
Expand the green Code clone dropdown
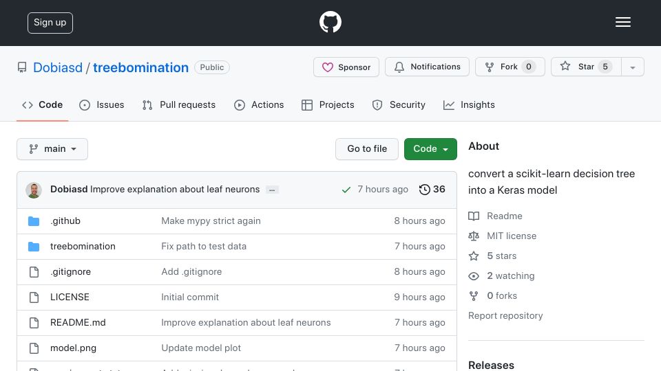pos(430,149)
